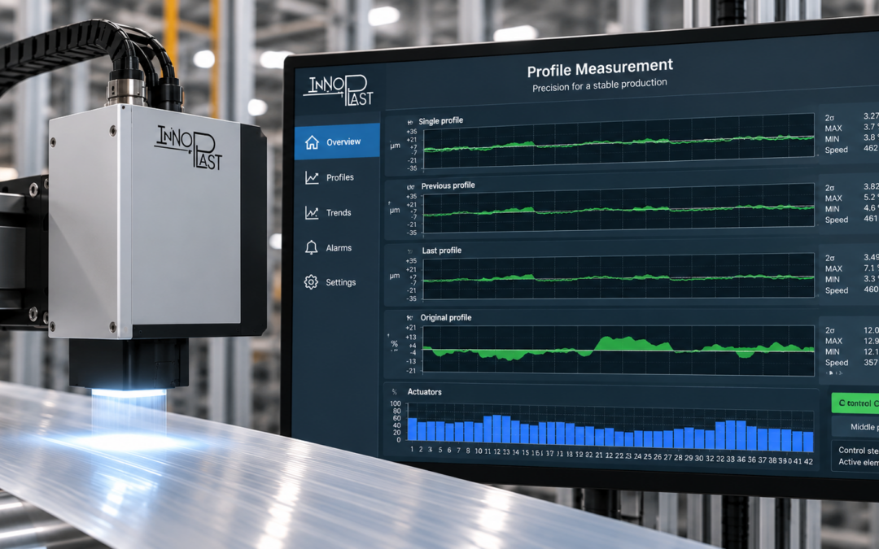879x549 pixels.
Task: Click the µm unit of Single profile
Action: pos(396,146)
